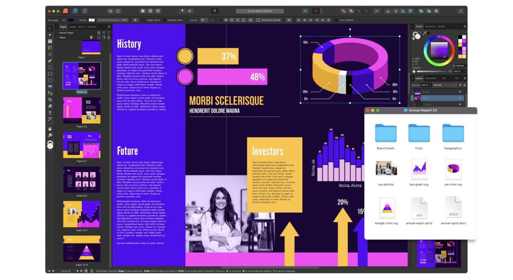
Task: Open the Layers panel blend options gear
Action: click(460, 85)
